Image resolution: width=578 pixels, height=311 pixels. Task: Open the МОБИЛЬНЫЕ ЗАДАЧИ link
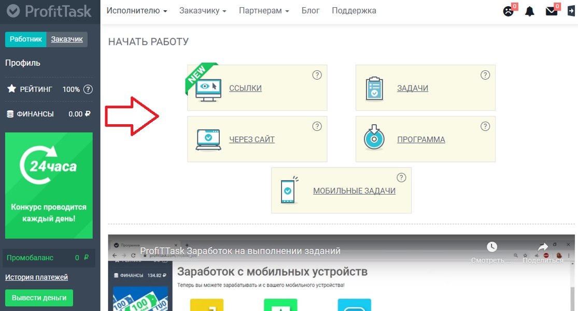point(354,190)
